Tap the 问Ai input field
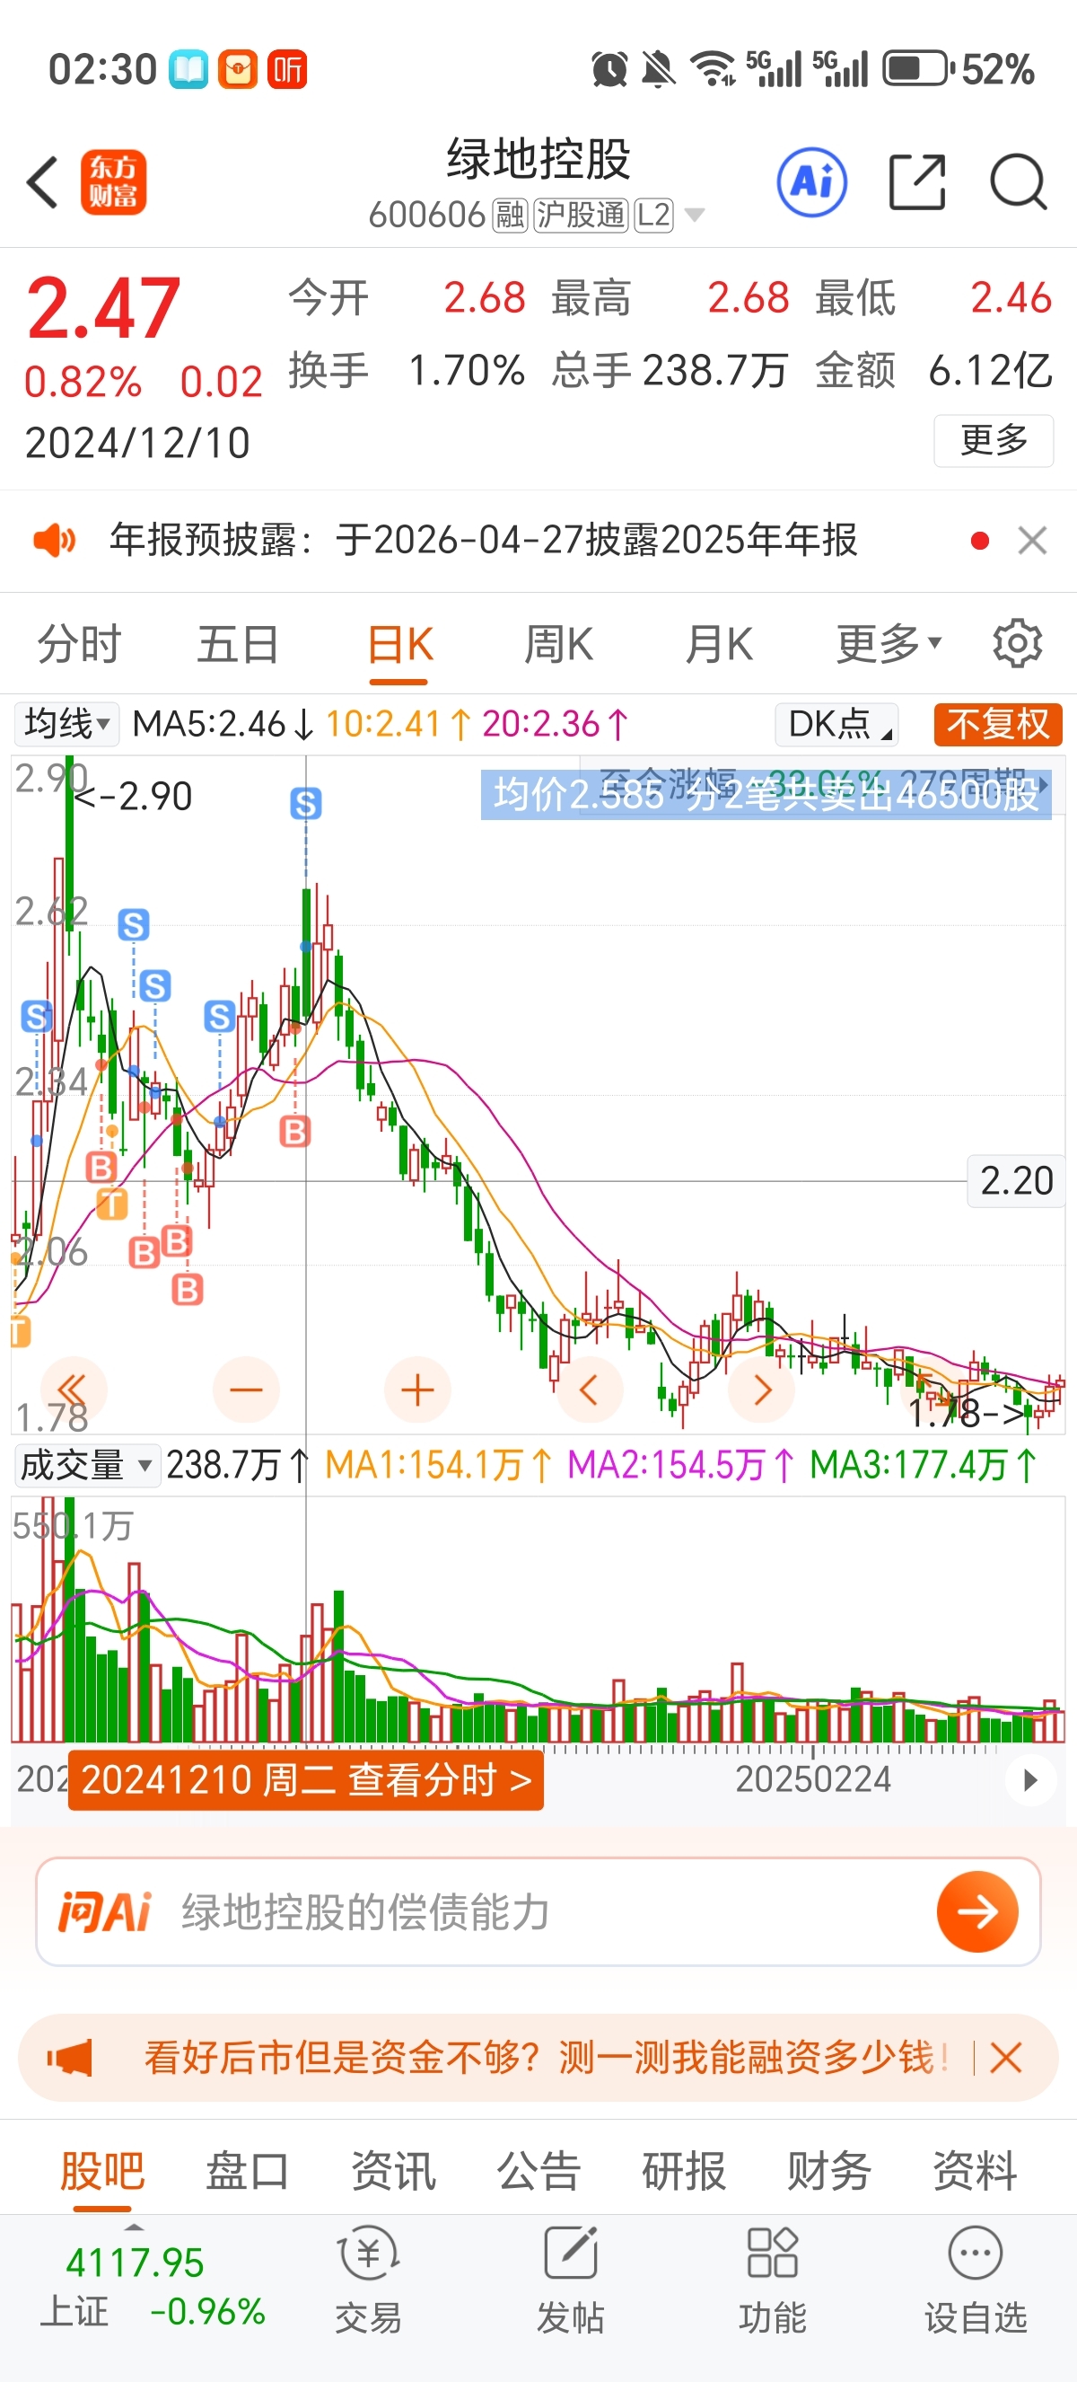This screenshot has width=1077, height=2382. coord(538,1911)
